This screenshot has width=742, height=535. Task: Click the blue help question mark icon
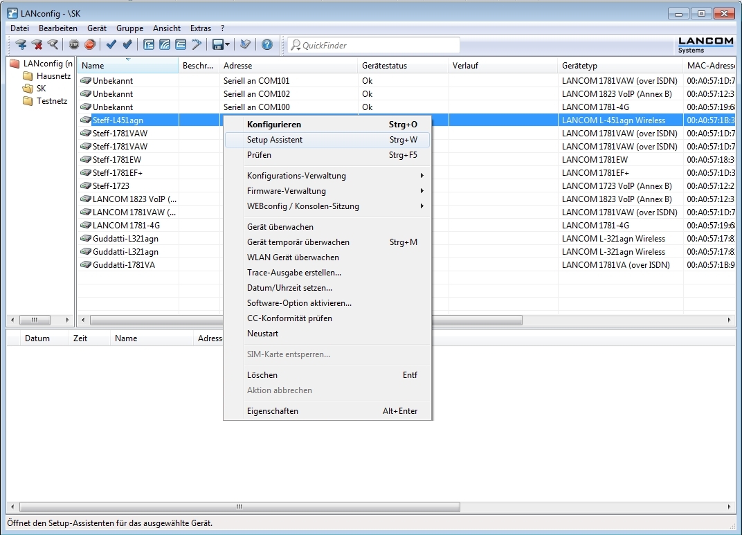coord(266,45)
